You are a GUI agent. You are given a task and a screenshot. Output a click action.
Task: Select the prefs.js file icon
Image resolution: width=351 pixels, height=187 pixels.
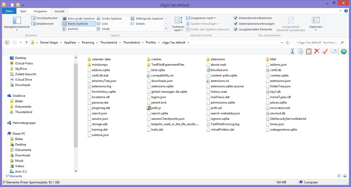click(149, 108)
